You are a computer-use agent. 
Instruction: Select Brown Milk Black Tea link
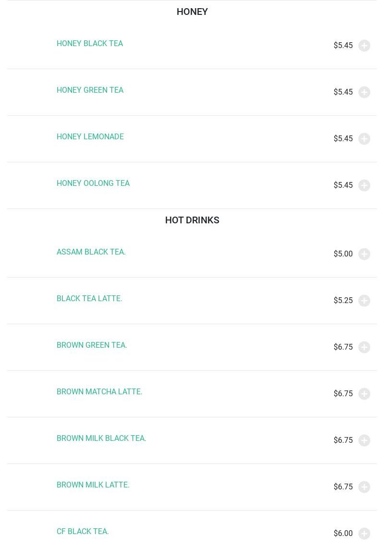(101, 438)
